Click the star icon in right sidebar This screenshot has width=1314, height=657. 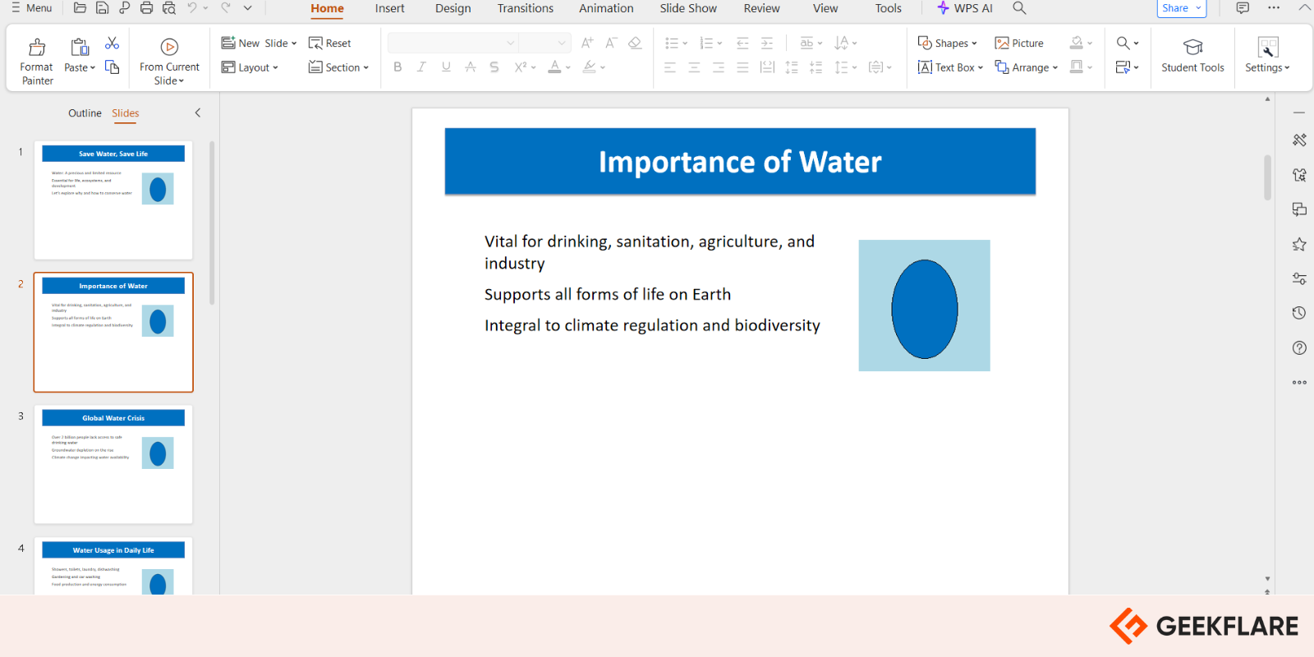click(x=1299, y=244)
